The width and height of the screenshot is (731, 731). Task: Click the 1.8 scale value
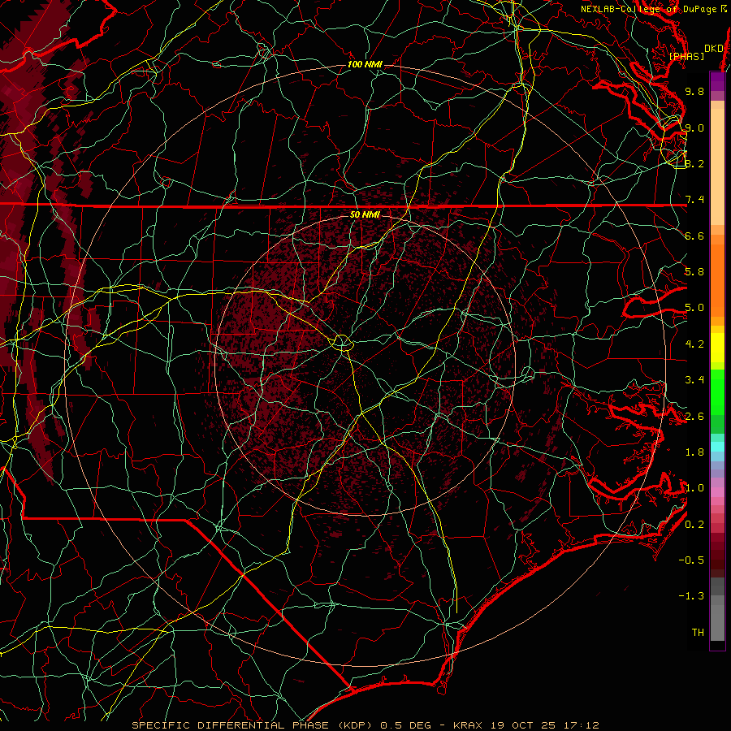(694, 452)
